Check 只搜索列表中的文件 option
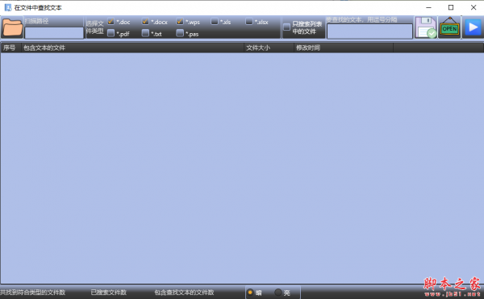484x299 pixels. pyautogui.click(x=286, y=27)
